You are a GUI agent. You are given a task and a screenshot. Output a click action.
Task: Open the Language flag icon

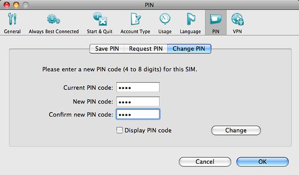[x=191, y=19]
